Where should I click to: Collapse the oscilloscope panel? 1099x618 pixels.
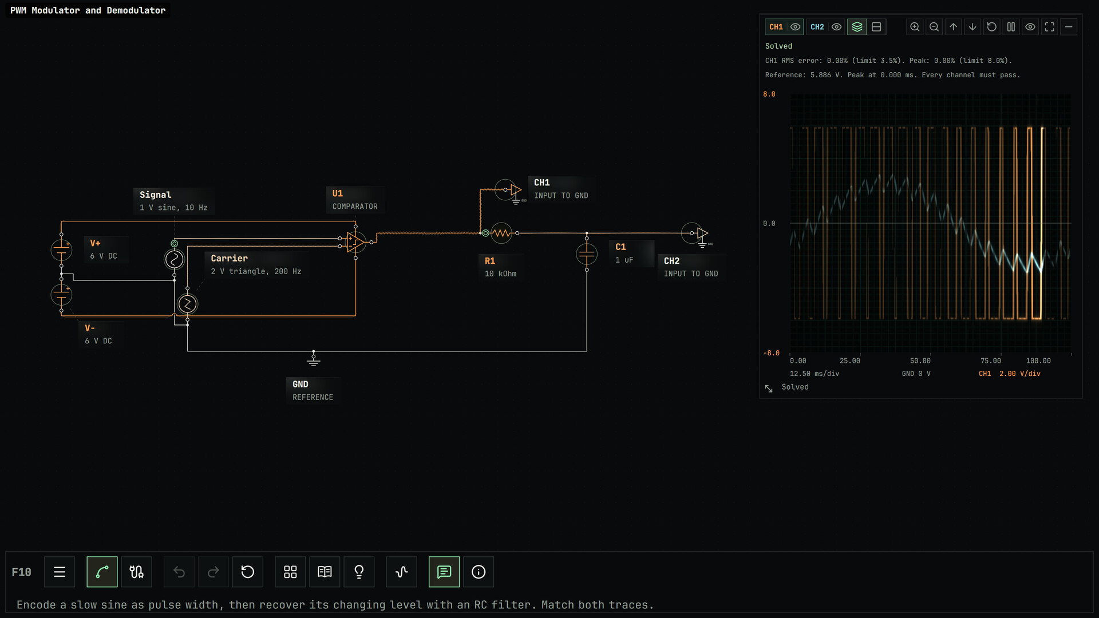click(1069, 27)
